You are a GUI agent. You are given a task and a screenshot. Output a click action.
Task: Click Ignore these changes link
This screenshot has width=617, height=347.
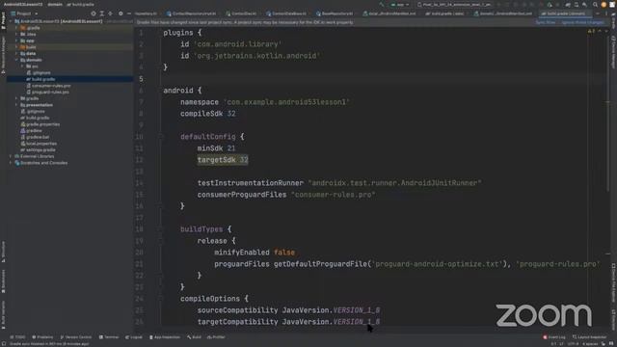coord(582,22)
